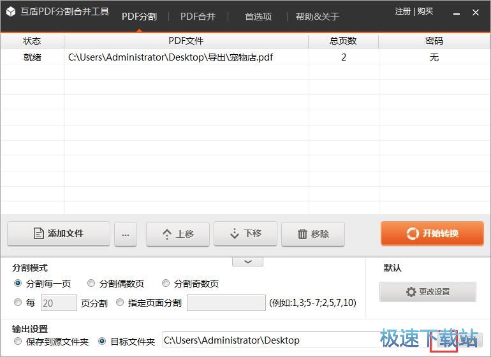Switch to the PDF分割 tab
The height and width of the screenshot is (357, 491).
[x=139, y=17]
